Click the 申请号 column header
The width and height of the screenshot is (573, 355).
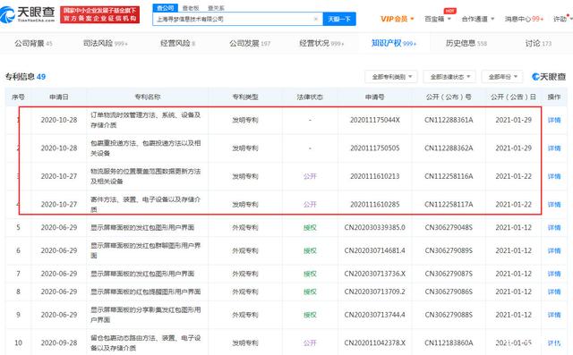[x=374, y=97]
